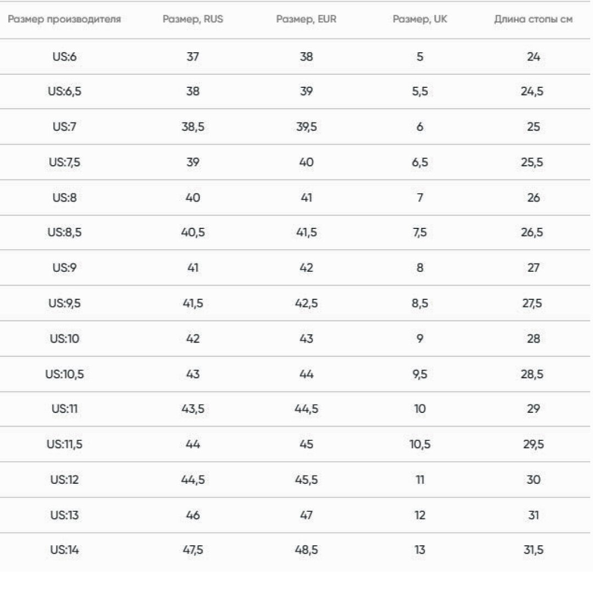Select the US:8,5 row label
The height and width of the screenshot is (593, 593).
click(x=64, y=232)
